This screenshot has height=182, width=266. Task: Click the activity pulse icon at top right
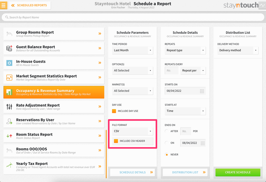click(x=262, y=5)
